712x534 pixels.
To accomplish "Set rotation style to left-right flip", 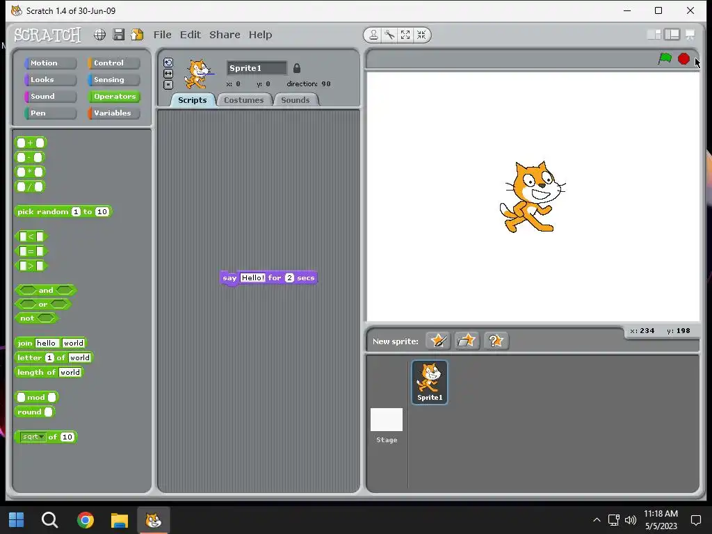I will tap(168, 74).
